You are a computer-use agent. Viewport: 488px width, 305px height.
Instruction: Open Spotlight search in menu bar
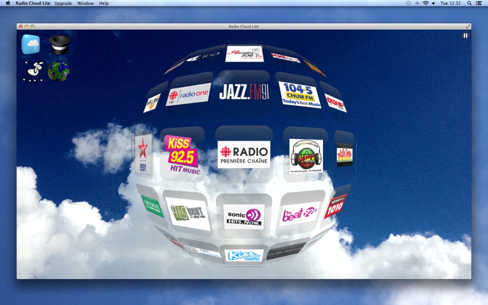pos(469,3)
